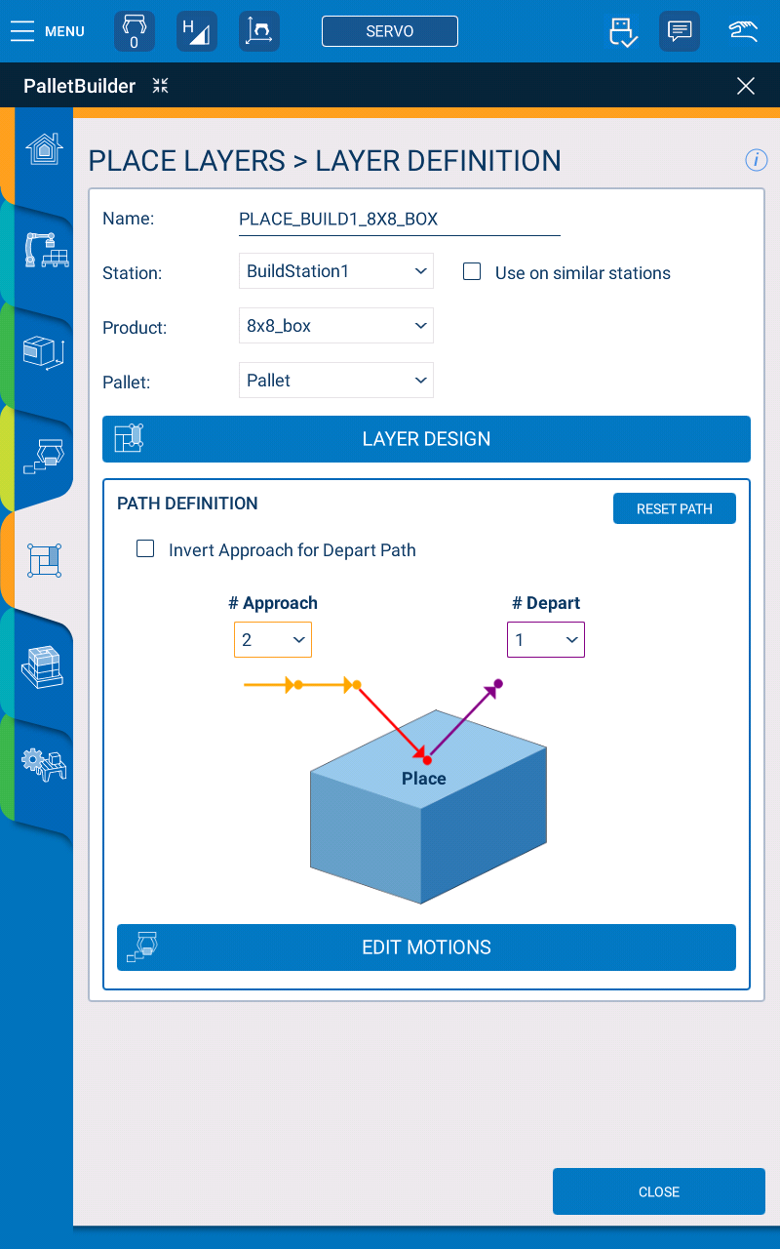Select the product box dimensions sidebar icon
This screenshot has height=1249, width=780.
coord(43,352)
